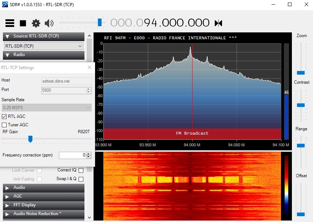Screen dimensions: 313x222
Task: Expand the Audio Noise Reduction section
Action: pos(44,214)
